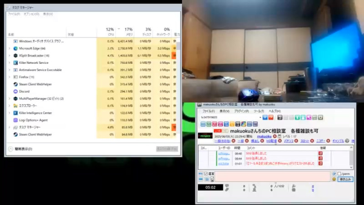Open オプション(O) menu in Task Manager
This screenshot has height=205, width=364.
tap(31, 14)
